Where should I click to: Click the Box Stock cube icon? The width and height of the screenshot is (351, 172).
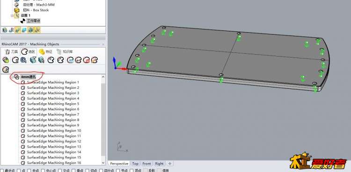pos(17,10)
